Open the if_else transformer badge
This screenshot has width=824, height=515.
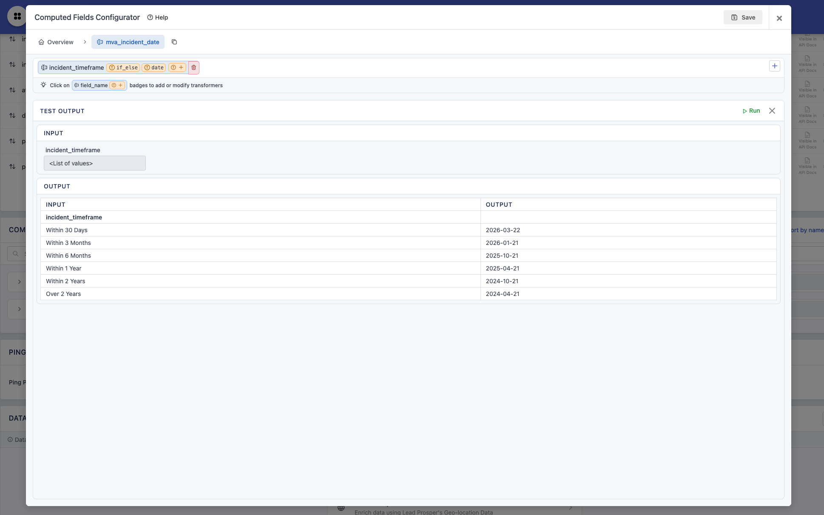click(123, 68)
